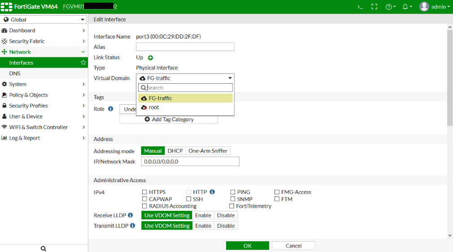The width and height of the screenshot is (453, 252).
Task: Click the WiFi & Switch Controller icon
Action: coord(4,127)
